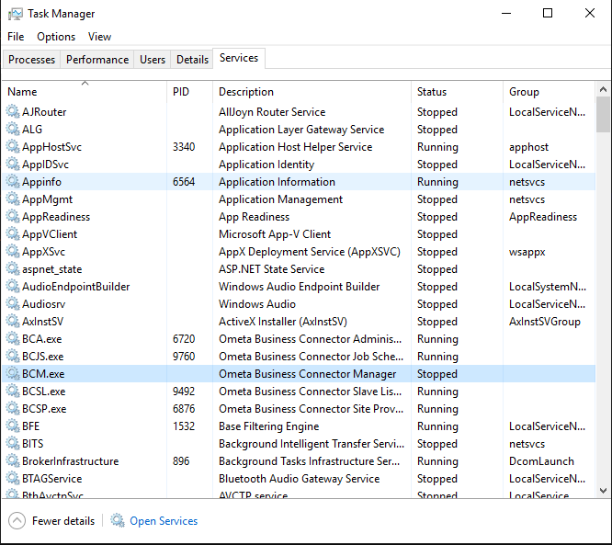Open the Options menu

coord(56,37)
